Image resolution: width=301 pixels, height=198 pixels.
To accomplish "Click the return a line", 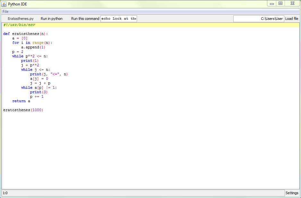I will coord(21,101).
